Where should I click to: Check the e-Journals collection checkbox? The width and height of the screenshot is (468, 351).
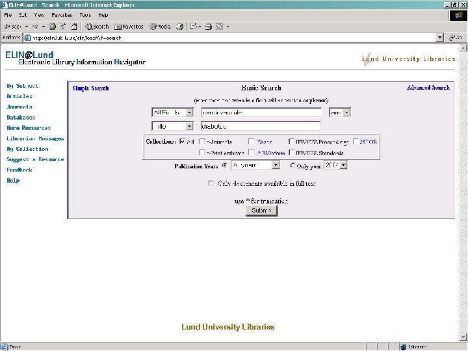pos(202,141)
